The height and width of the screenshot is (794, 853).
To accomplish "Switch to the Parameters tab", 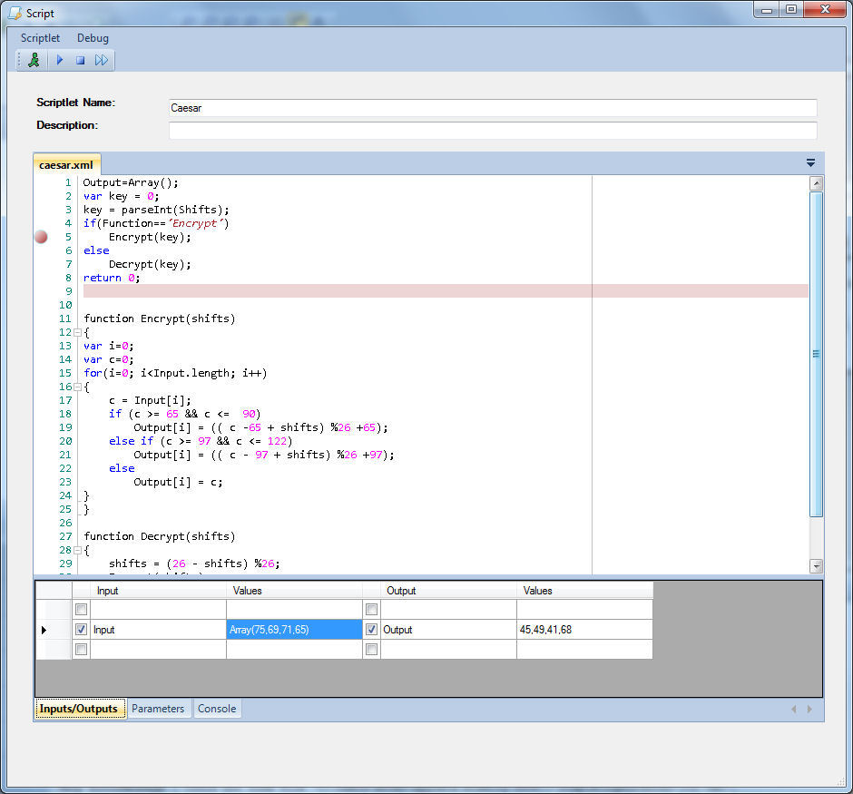I will [x=158, y=709].
